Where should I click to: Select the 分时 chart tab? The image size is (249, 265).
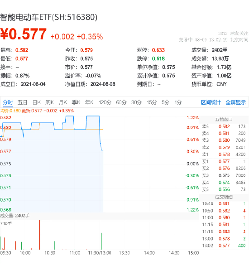(8, 102)
